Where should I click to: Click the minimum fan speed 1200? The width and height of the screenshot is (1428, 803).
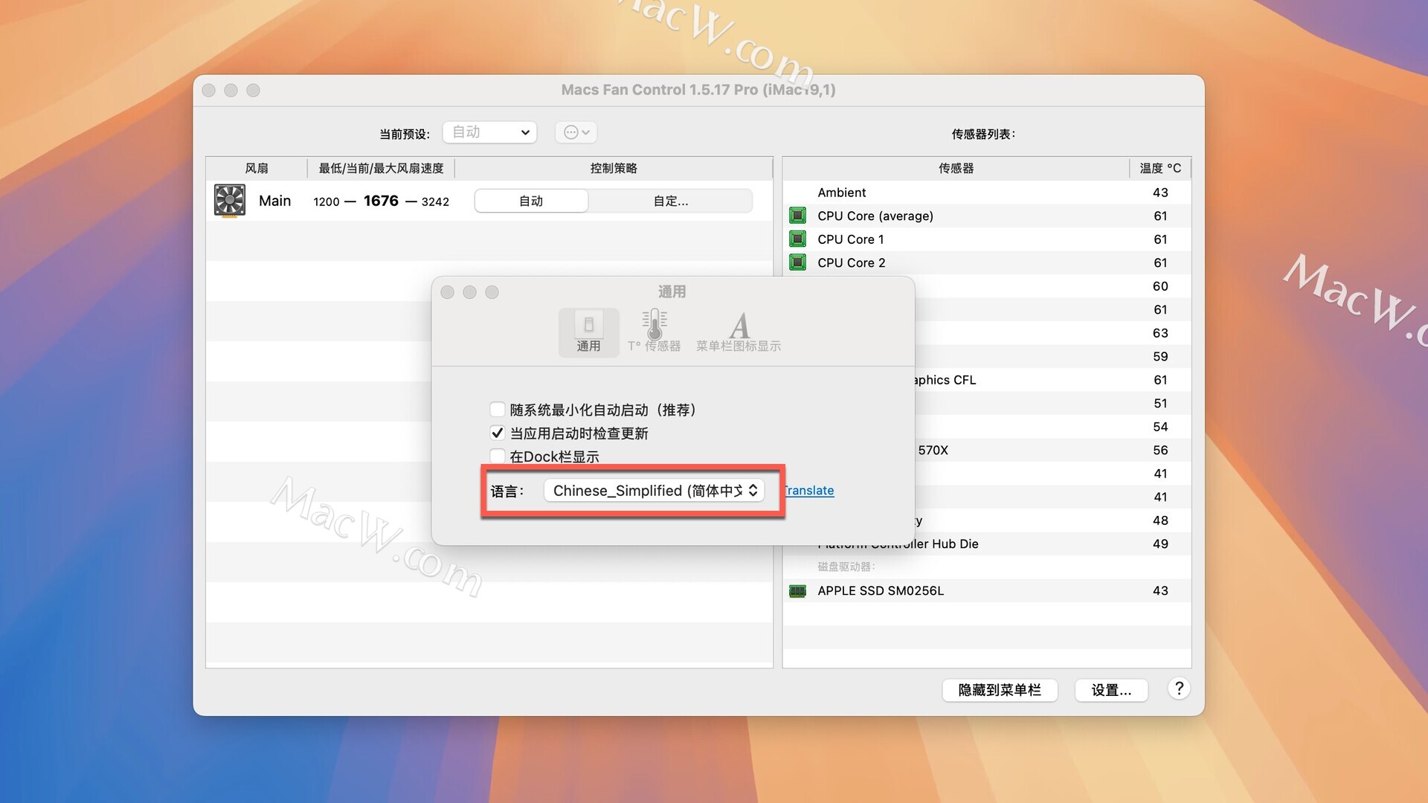pos(326,201)
